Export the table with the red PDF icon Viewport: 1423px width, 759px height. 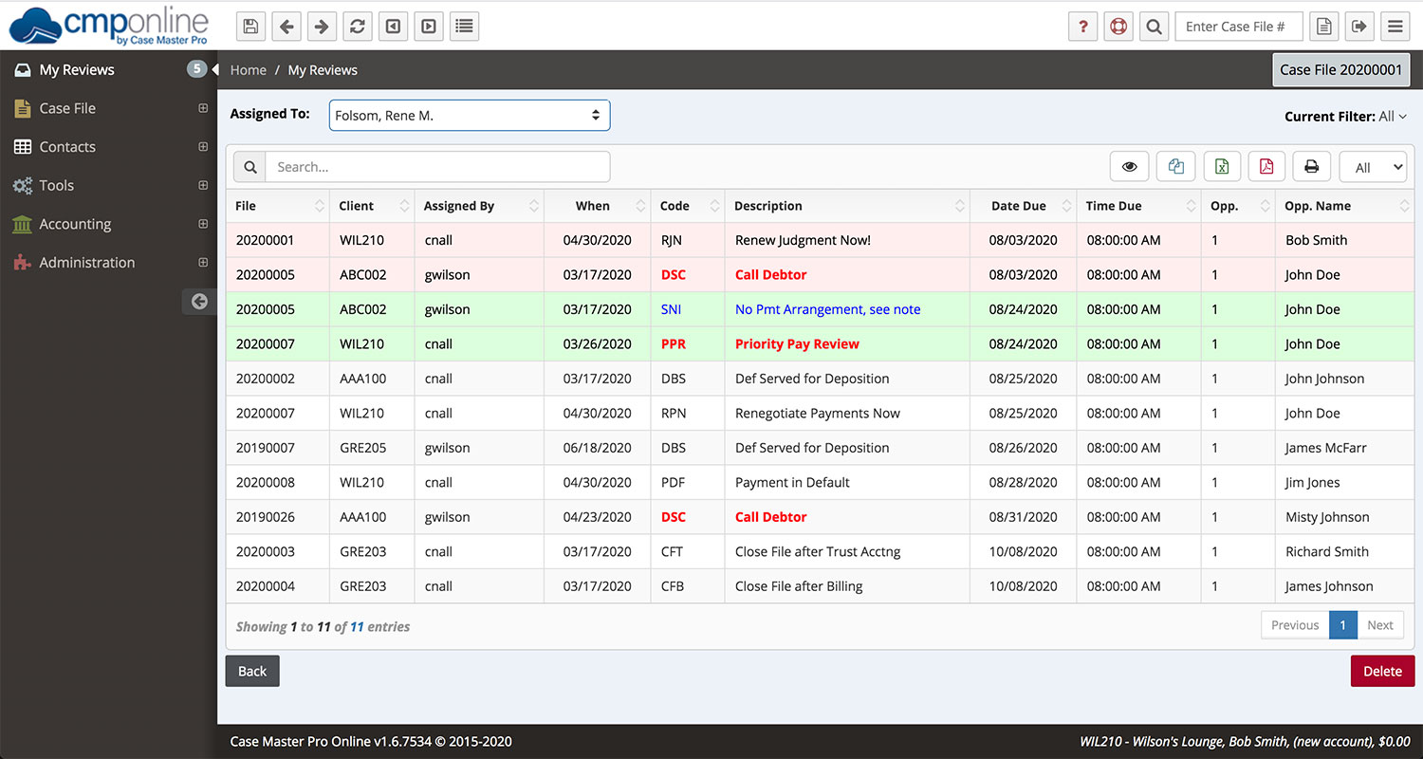pos(1266,167)
